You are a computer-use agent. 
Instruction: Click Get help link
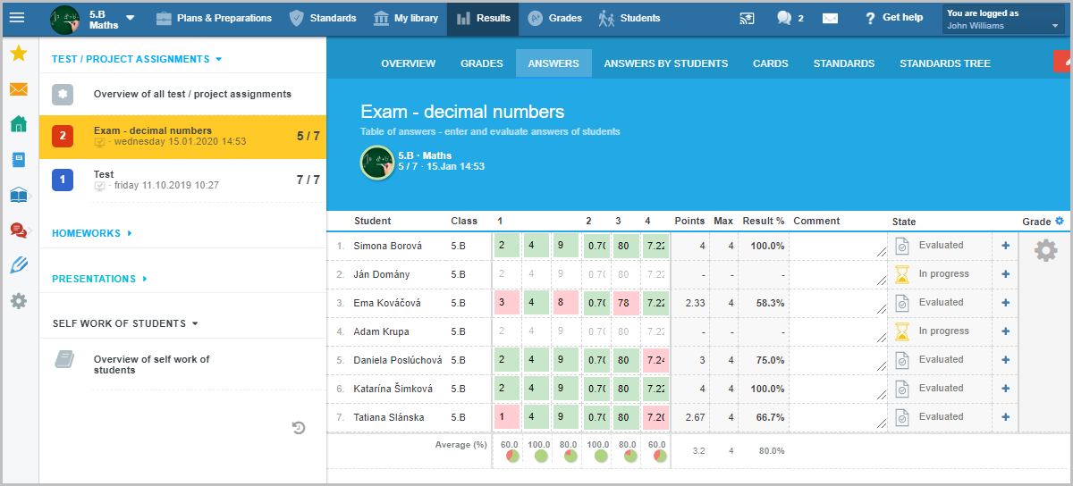coord(892,18)
